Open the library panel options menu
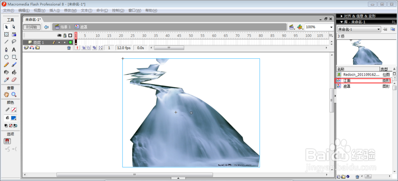This screenshot has height=181, width=398. pos(394,22)
